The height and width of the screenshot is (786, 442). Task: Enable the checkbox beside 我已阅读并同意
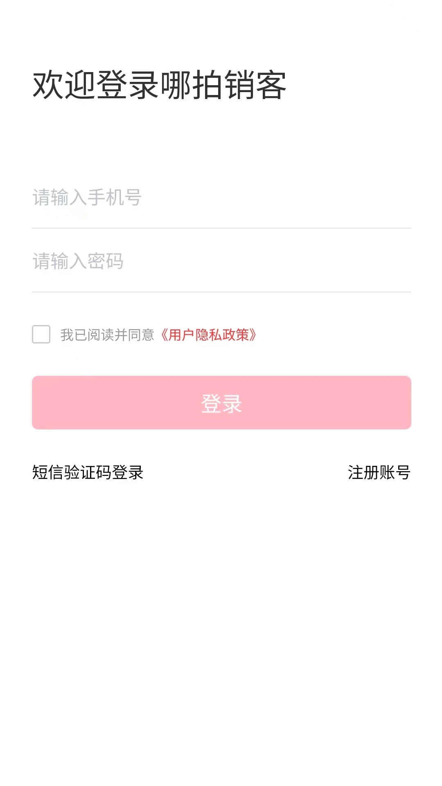41,334
